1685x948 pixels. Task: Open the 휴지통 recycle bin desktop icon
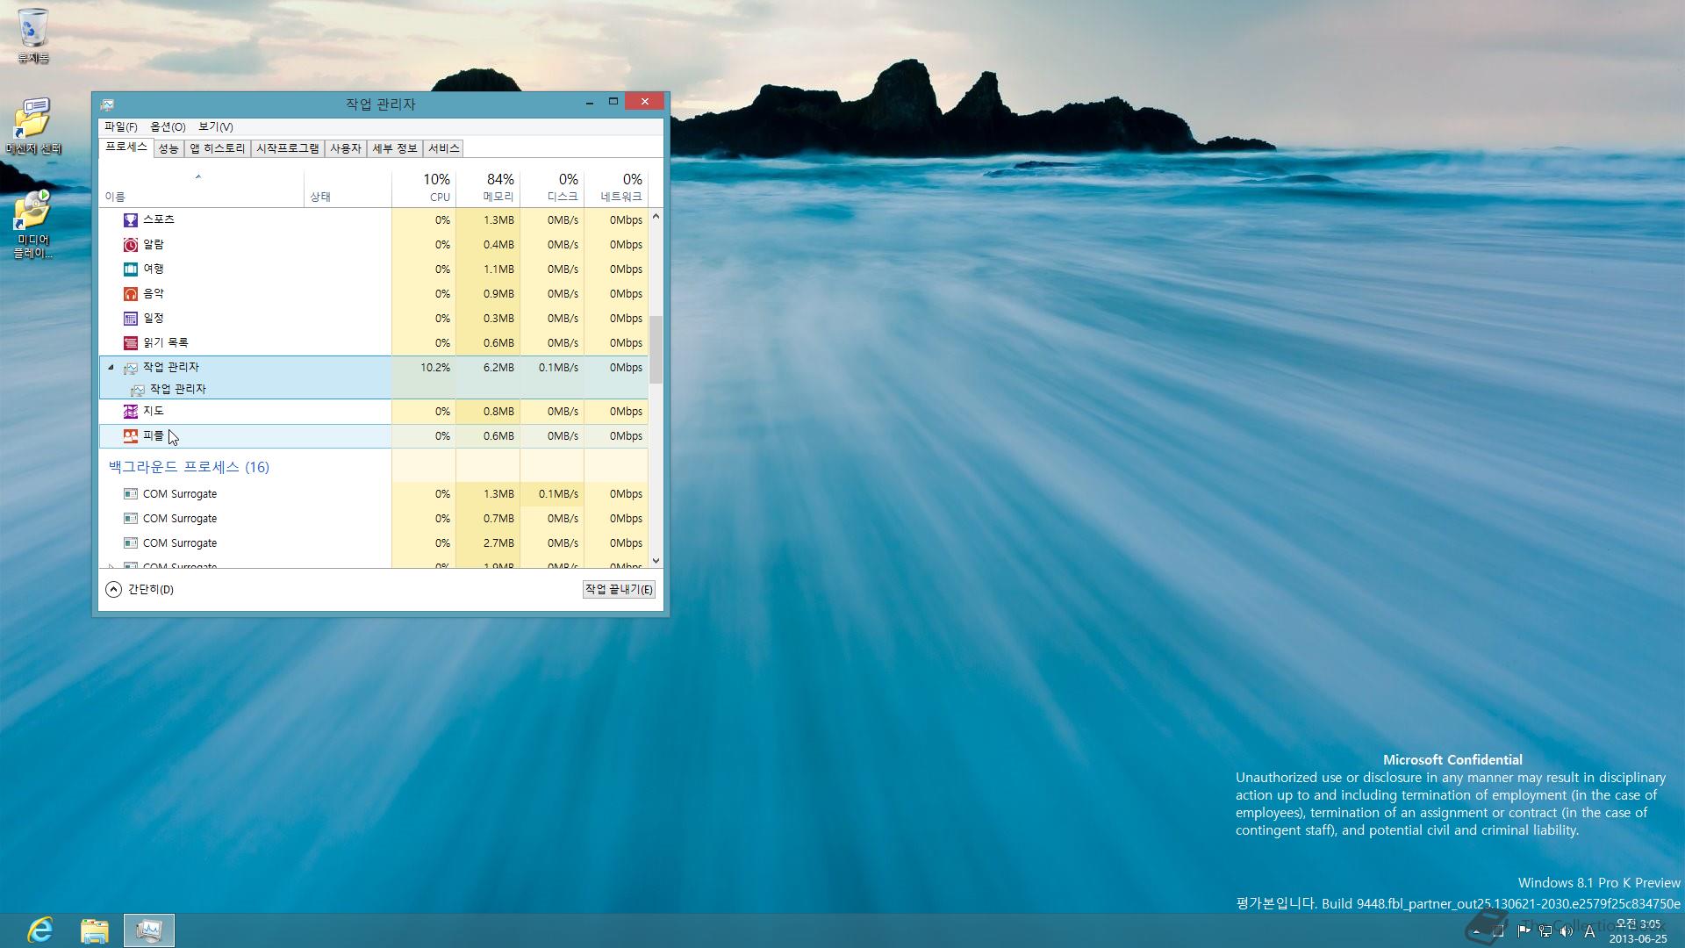coord(33,36)
